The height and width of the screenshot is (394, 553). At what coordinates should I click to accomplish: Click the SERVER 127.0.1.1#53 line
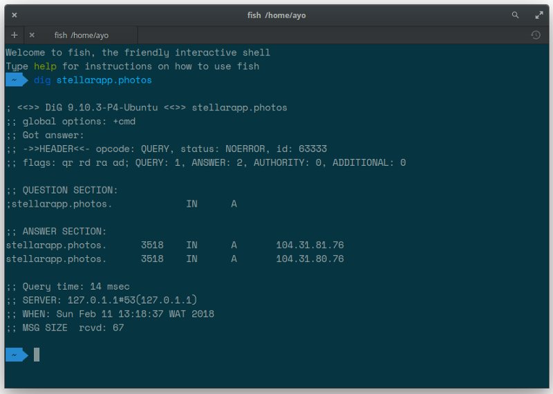point(102,300)
